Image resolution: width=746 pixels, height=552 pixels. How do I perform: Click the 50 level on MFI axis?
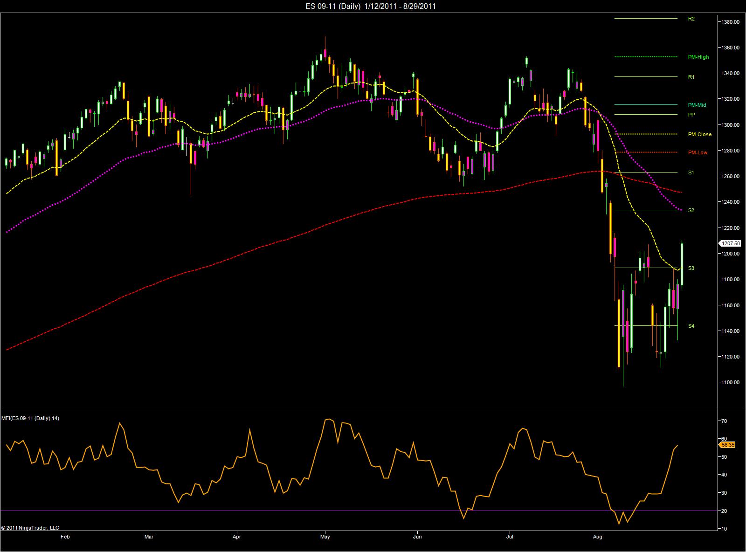click(725, 457)
